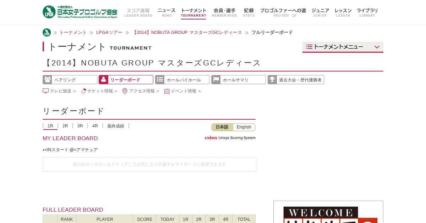The width and height of the screenshot is (426, 223).
Task: Open 過去大会・歴代優勝者 page
Action: (296, 80)
